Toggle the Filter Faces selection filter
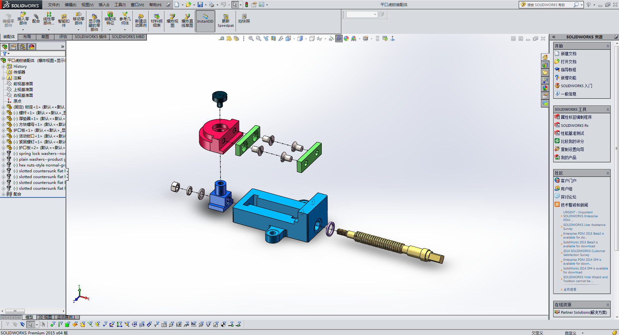This screenshot has width=619, height=335. click(x=67, y=324)
